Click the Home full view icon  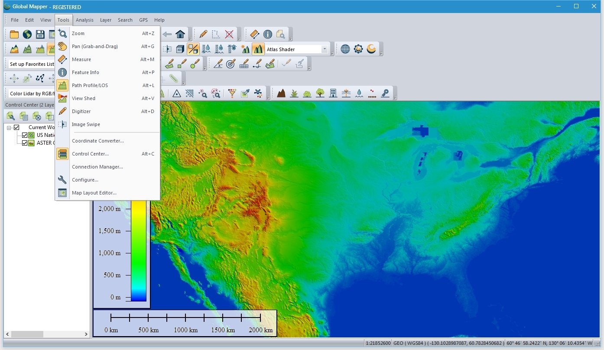(180, 34)
